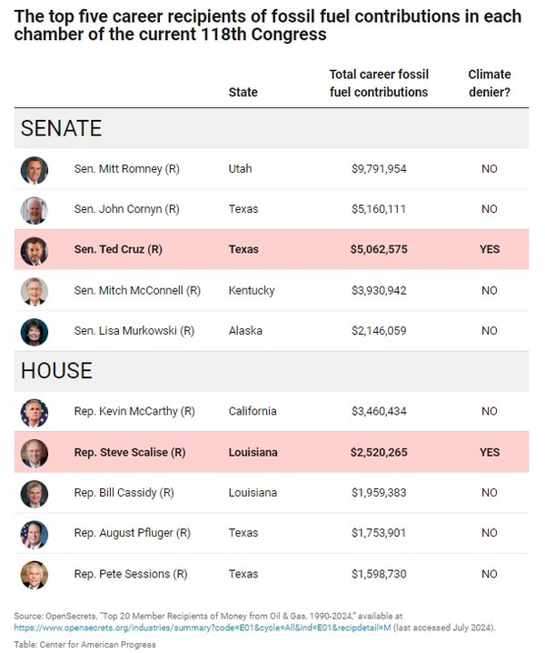This screenshot has height=653, width=545.
Task: Click Total career fossil fuel contributions header
Action: coord(378,83)
